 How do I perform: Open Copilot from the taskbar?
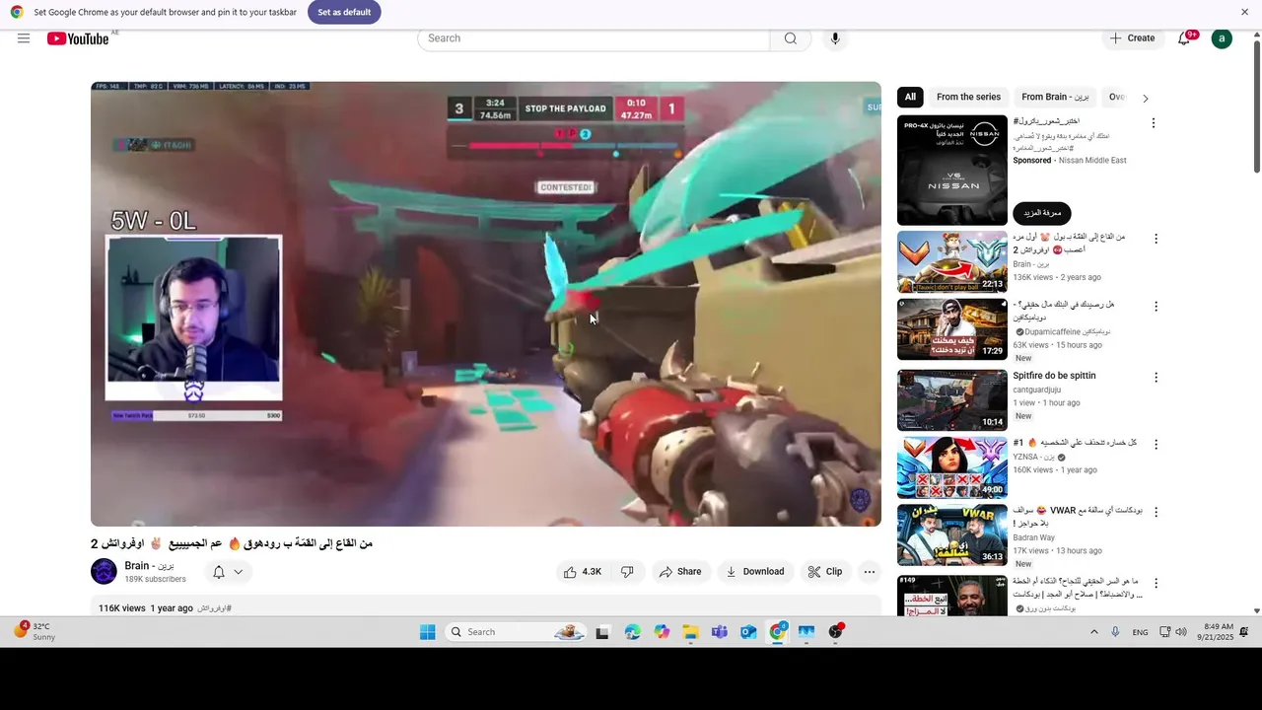(662, 632)
